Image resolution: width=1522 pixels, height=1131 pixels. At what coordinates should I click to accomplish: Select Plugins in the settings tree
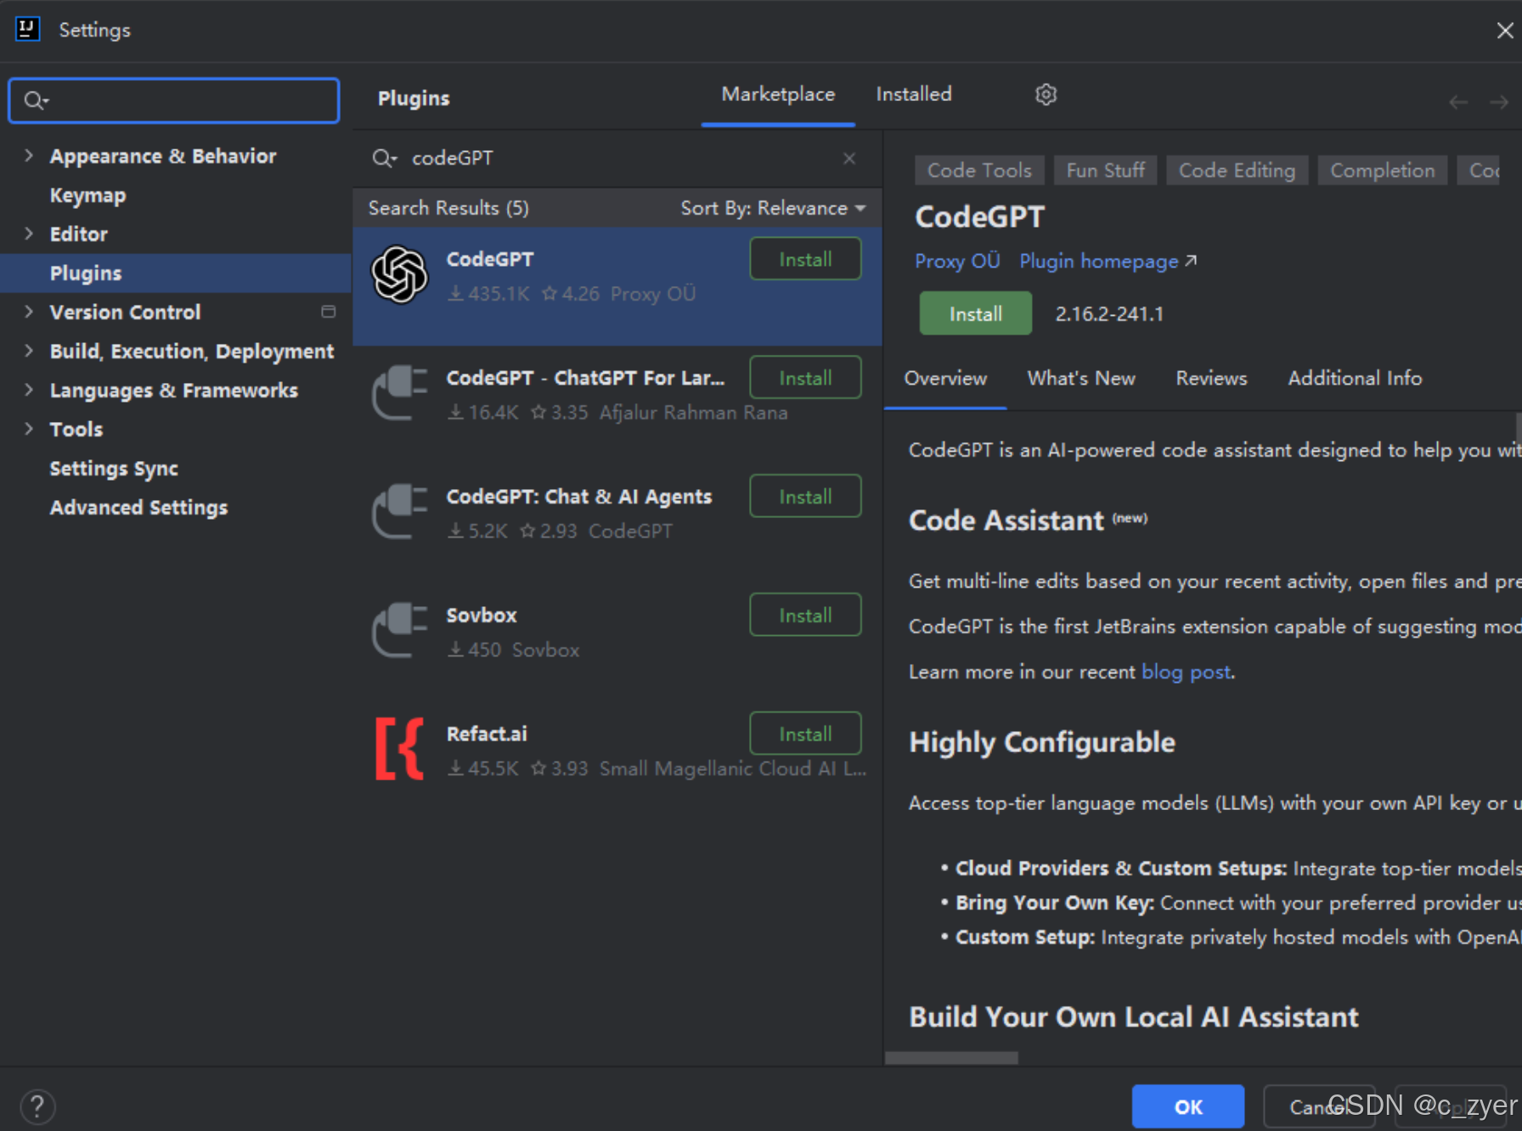point(175,273)
